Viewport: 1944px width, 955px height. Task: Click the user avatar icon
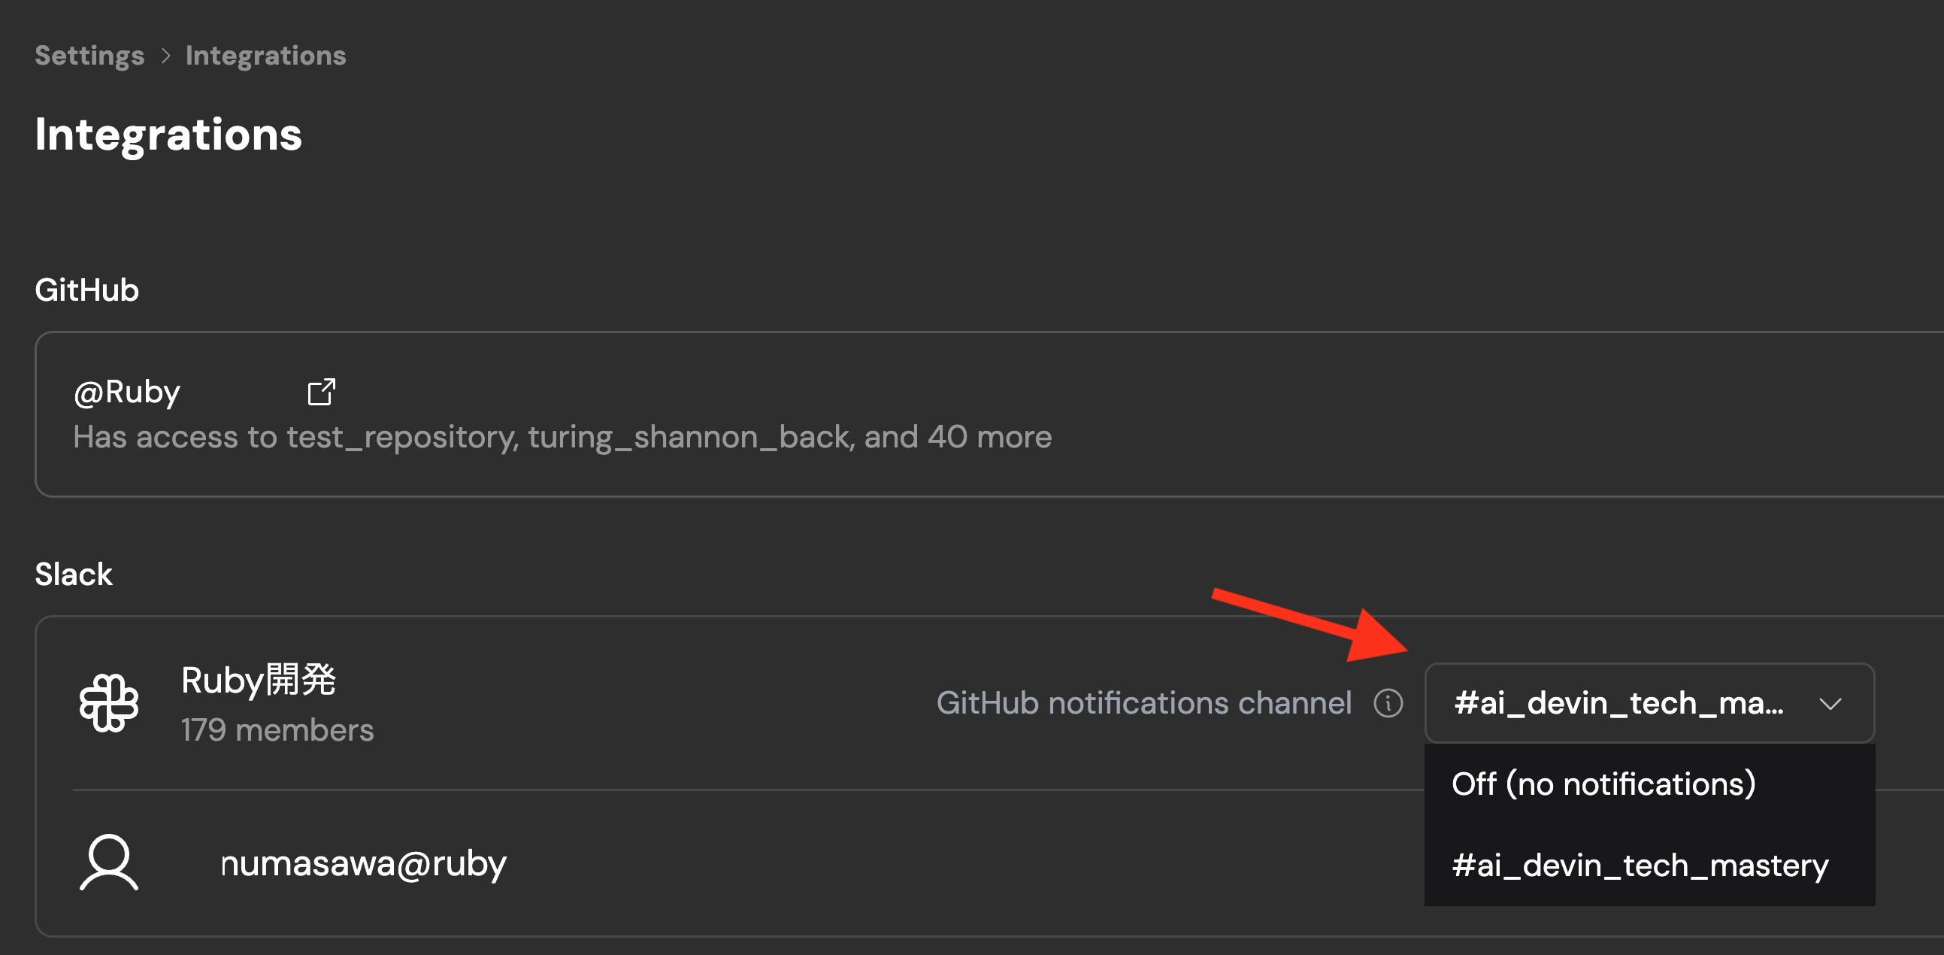109,863
